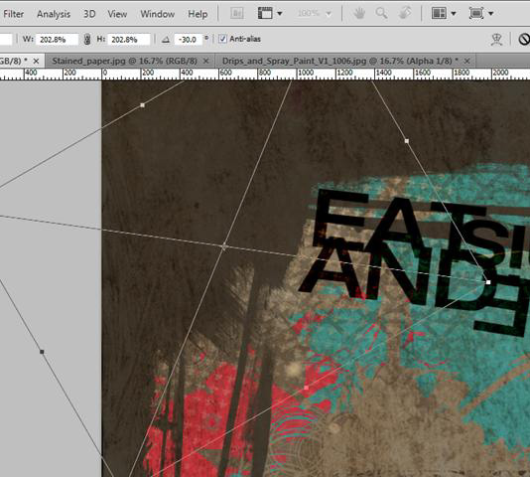Click the upper-left transform handle on canvas
The width and height of the screenshot is (530, 477).
pos(142,105)
